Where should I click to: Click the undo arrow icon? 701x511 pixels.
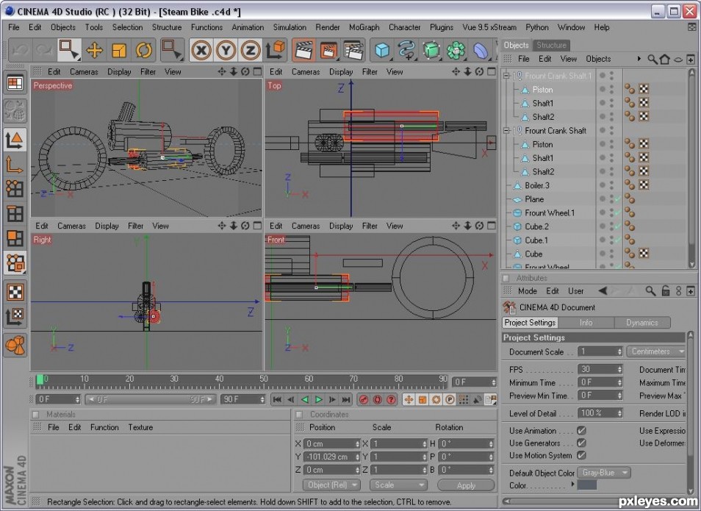(x=20, y=50)
